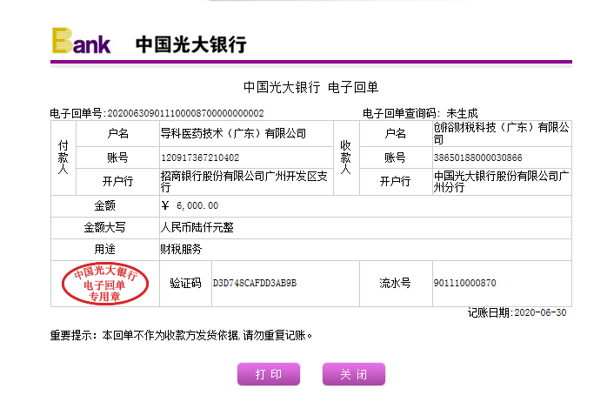Viewport: 607px width, 409px height.
Task: Select payee account number 38650188000030866
Action: coord(477,158)
